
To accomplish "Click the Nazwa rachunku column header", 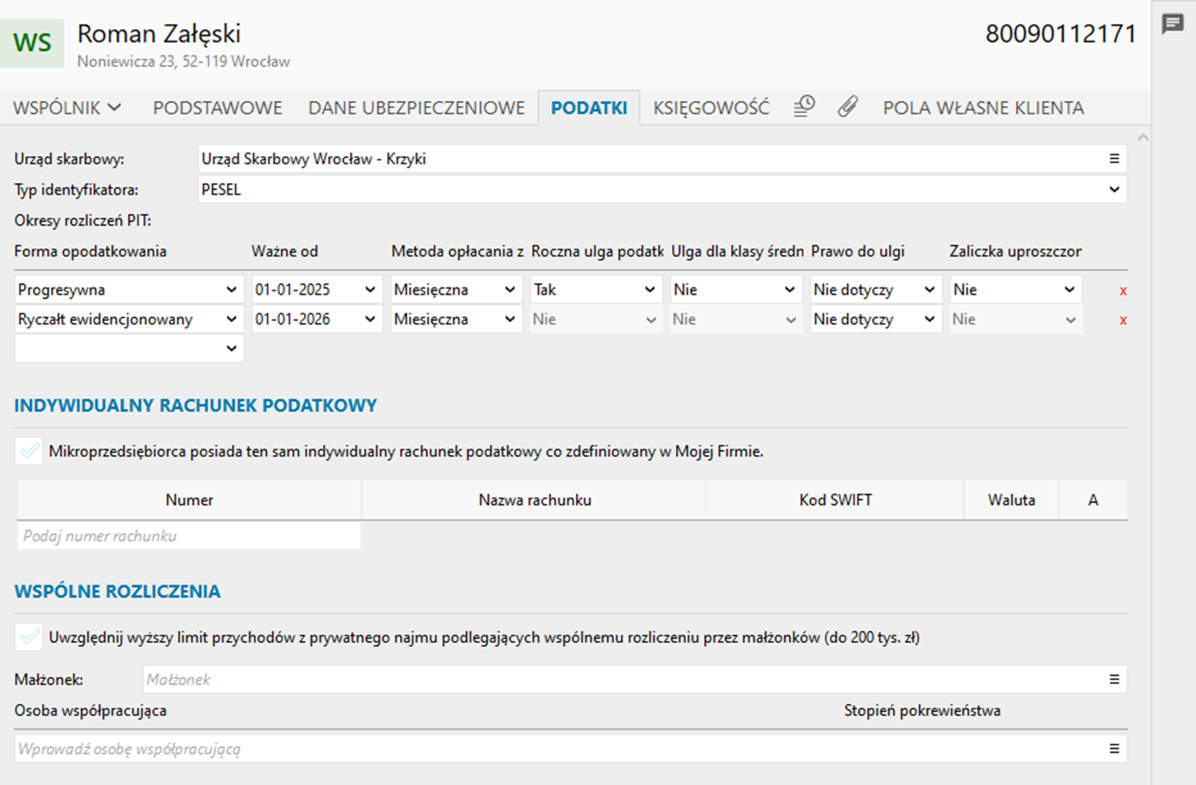I will coord(535,500).
